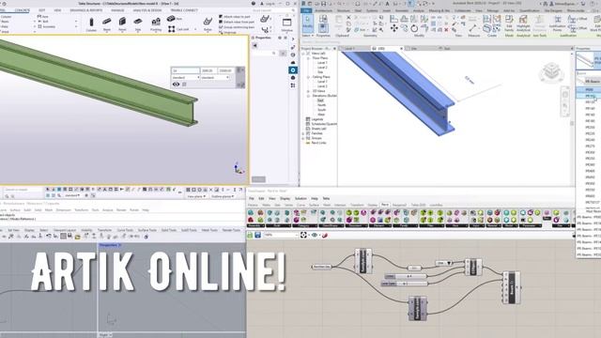Expand Groups node in Revit Project Browser
601x338 pixels.
coord(303,138)
